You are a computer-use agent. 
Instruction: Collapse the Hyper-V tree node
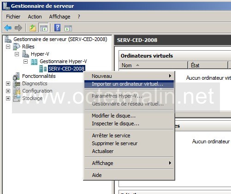pos(17,54)
